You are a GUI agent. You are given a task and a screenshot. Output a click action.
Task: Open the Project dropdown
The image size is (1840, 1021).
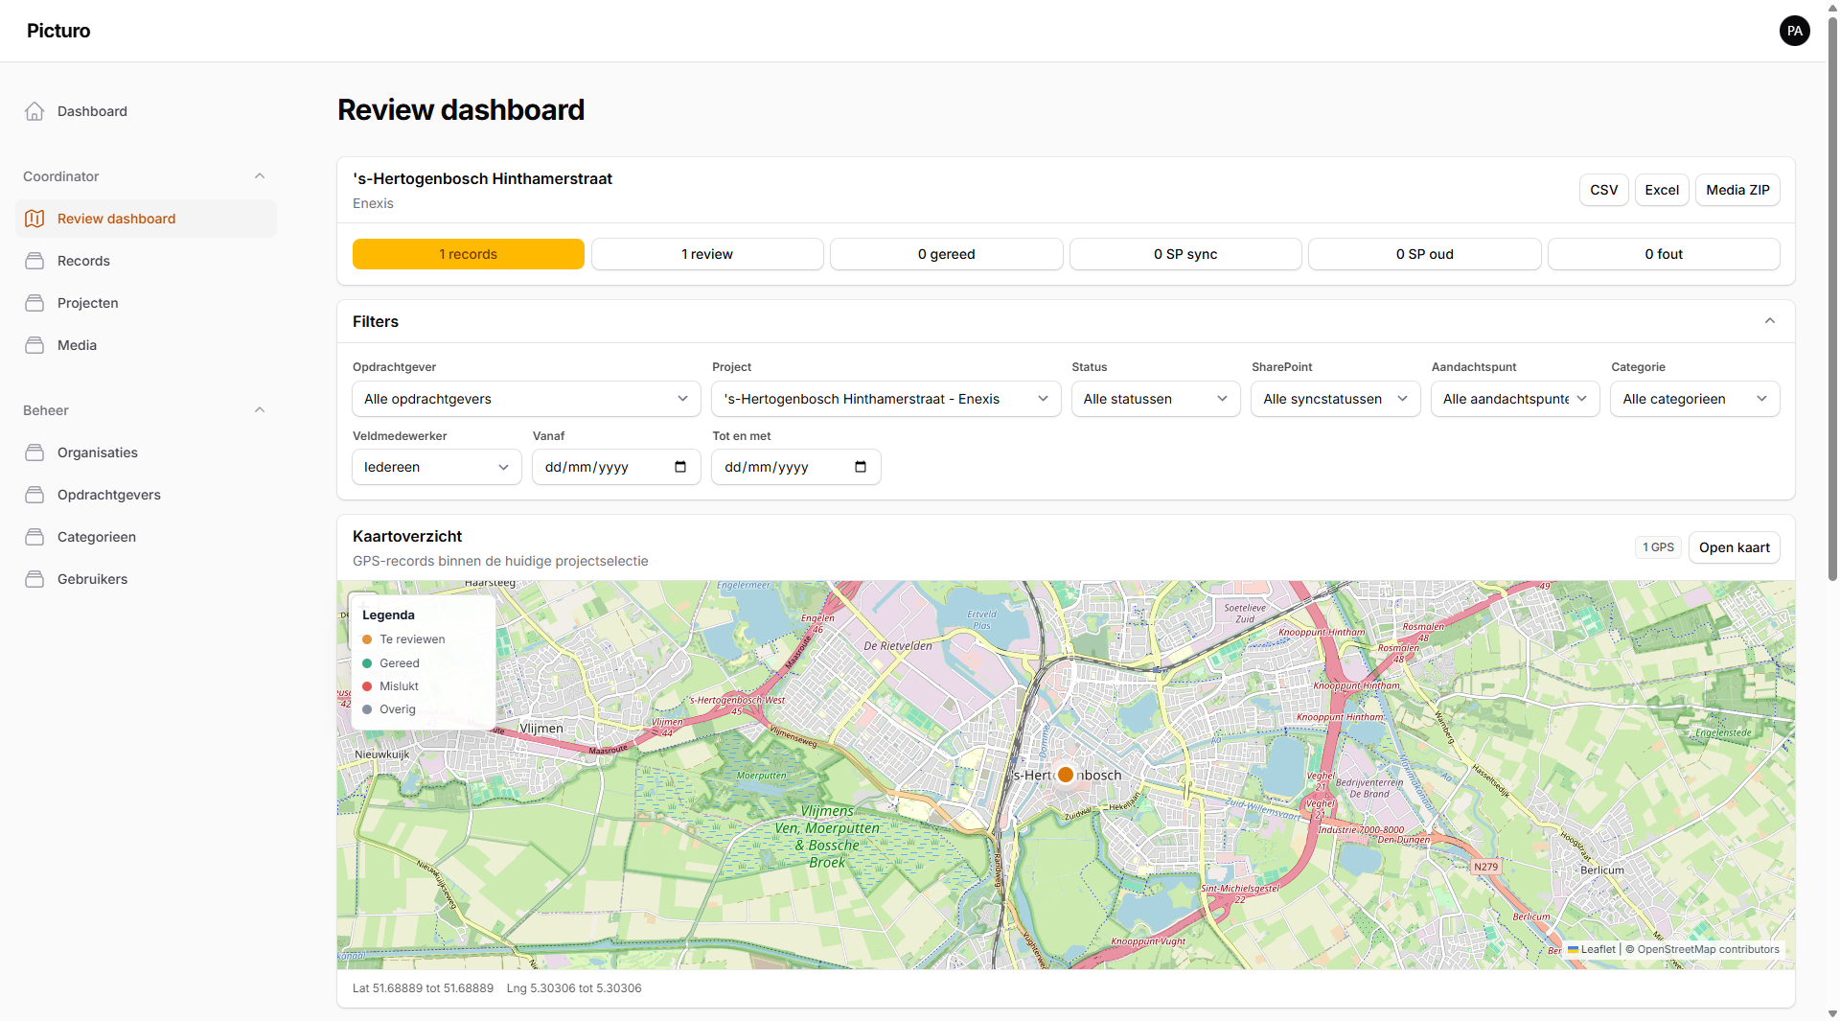886,399
